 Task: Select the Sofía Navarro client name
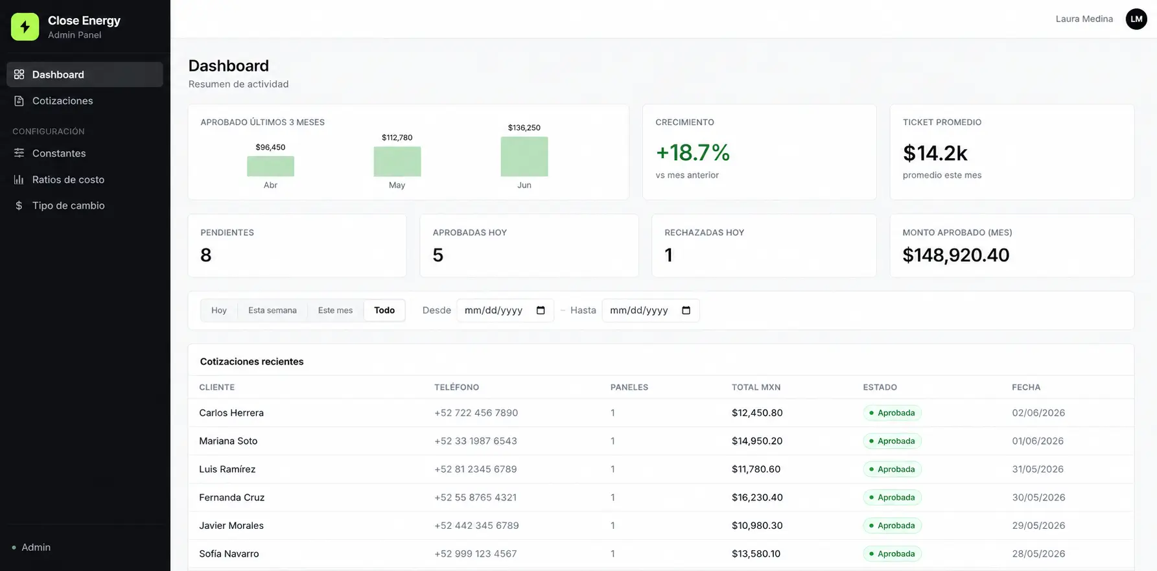click(x=229, y=554)
